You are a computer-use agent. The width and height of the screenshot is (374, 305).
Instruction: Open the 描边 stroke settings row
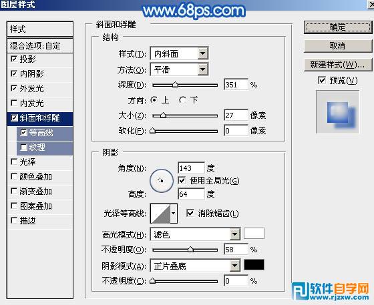[x=40, y=221]
